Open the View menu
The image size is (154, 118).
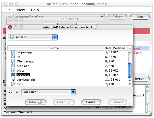click(x=21, y=10)
